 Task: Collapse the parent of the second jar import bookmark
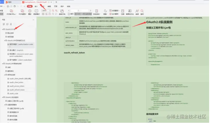[5, 105]
